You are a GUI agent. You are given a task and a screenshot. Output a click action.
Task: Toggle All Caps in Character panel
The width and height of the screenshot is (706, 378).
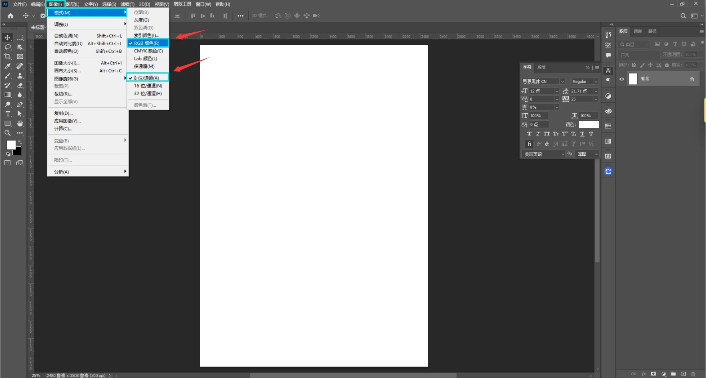547,134
